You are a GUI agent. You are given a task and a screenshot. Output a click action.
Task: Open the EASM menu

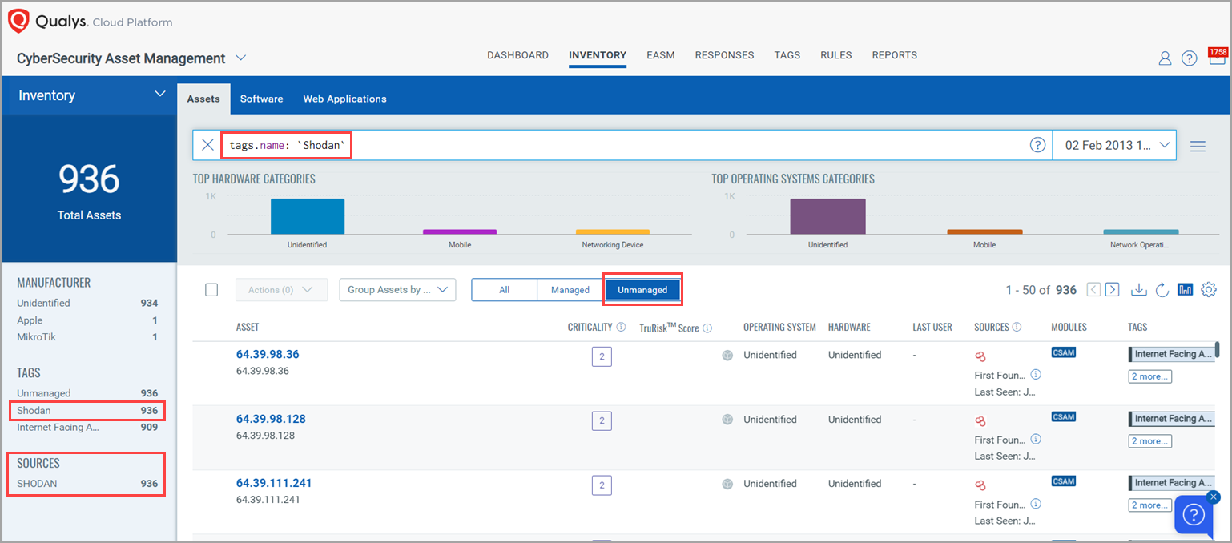click(661, 55)
